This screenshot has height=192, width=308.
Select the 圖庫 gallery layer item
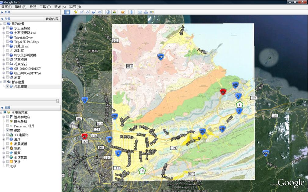pyautogui.click(x=17, y=153)
